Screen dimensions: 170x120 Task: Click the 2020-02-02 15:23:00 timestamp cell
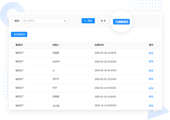(105, 79)
